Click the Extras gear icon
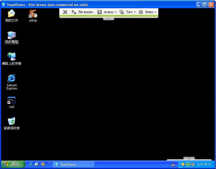Viewport: 216px width, 169px height. pos(141,12)
